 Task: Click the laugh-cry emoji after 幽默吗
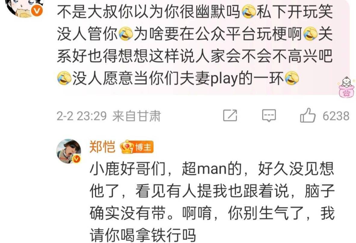249,12
